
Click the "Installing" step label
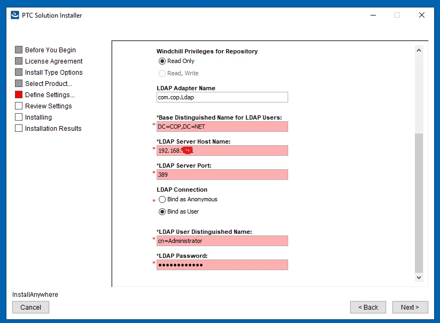click(x=38, y=117)
